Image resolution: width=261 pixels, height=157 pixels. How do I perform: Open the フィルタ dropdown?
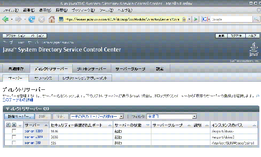tap(171, 116)
